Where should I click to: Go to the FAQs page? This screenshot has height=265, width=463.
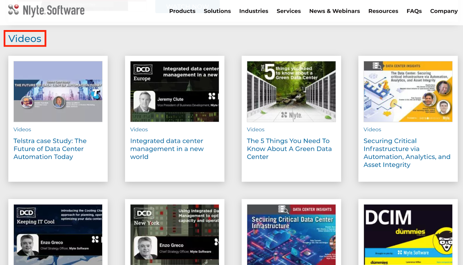[x=414, y=11]
